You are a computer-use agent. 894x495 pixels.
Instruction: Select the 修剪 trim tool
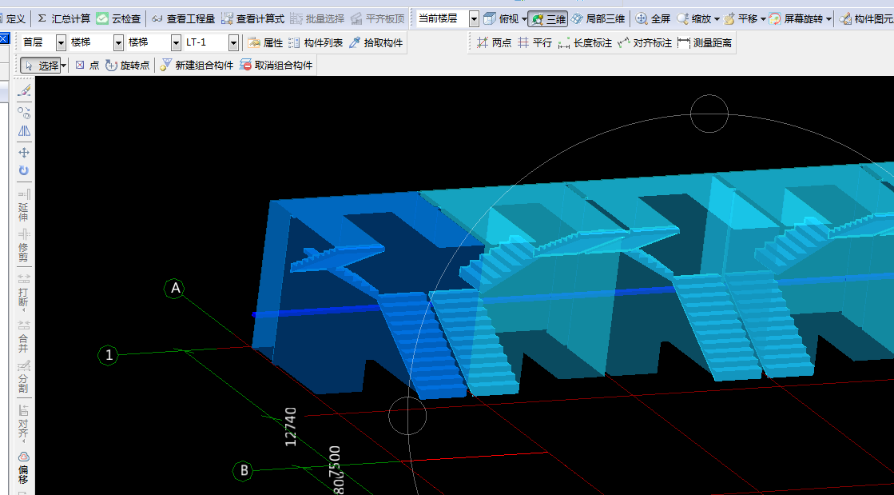click(x=24, y=246)
